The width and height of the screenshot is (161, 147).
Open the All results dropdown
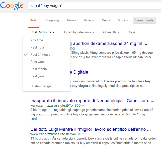(111, 32)
